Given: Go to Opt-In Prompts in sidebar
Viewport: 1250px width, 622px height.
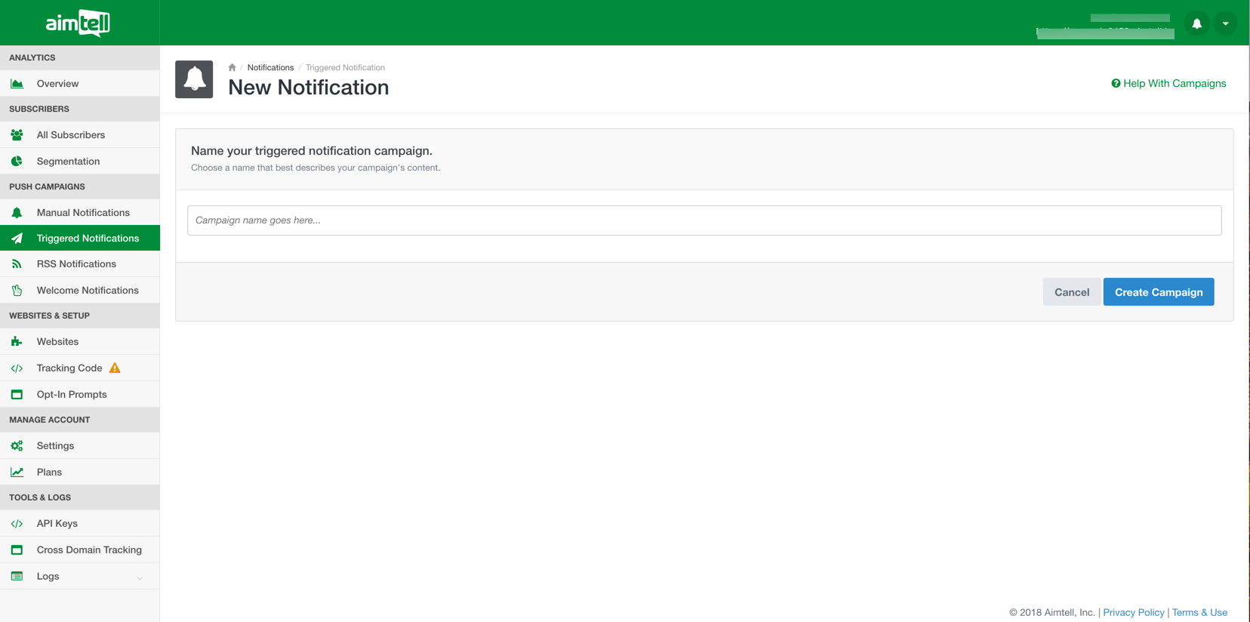Looking at the screenshot, I should point(72,395).
